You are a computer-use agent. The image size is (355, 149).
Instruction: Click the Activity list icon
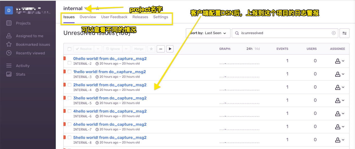tap(9, 66)
